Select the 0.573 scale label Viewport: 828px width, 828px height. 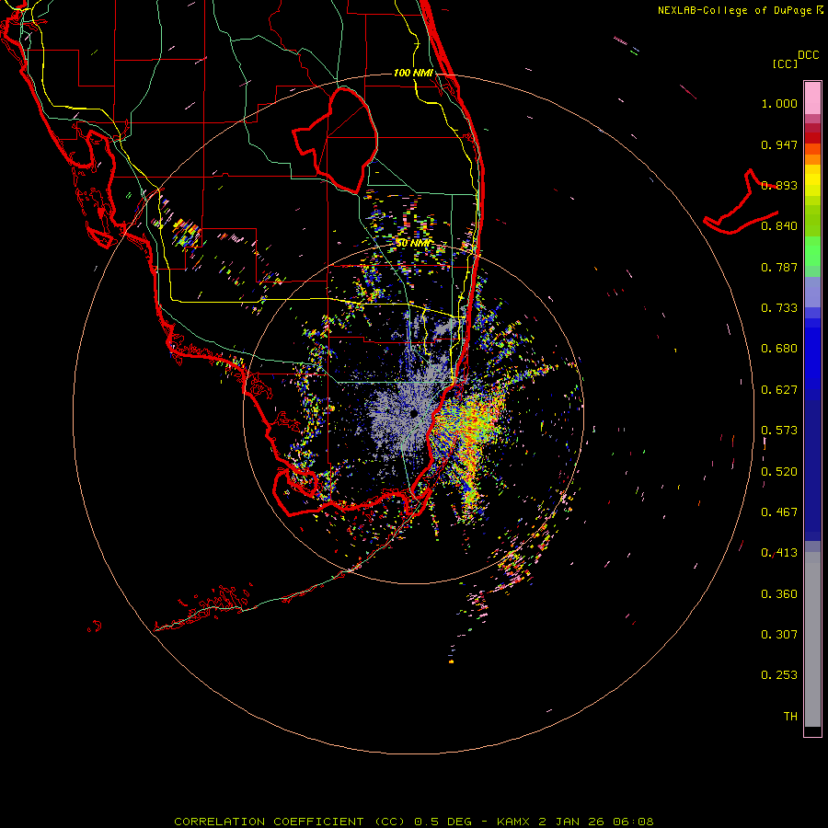coord(779,431)
